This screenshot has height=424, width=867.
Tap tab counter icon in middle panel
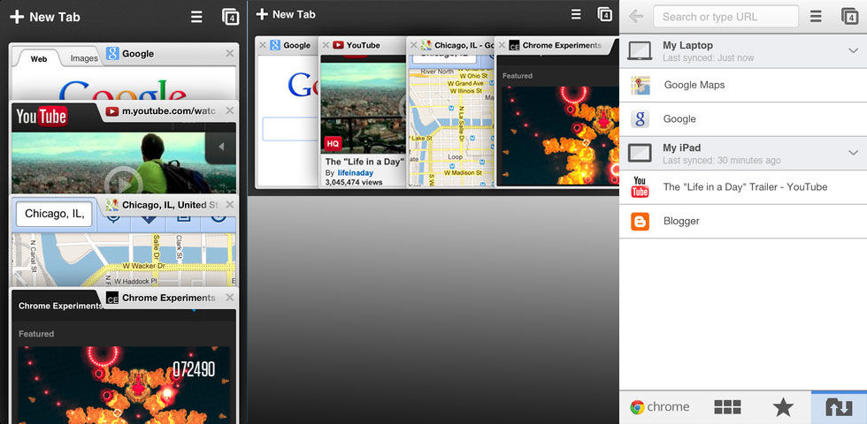tap(605, 14)
